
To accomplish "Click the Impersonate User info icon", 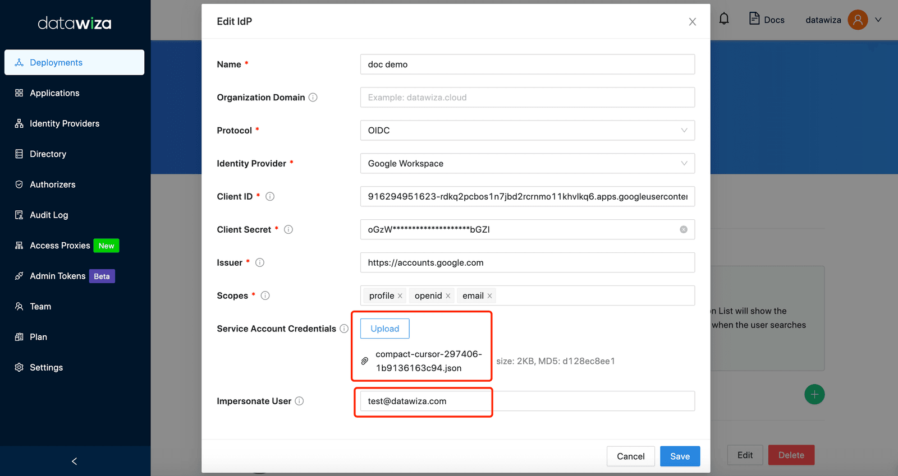I will click(299, 401).
